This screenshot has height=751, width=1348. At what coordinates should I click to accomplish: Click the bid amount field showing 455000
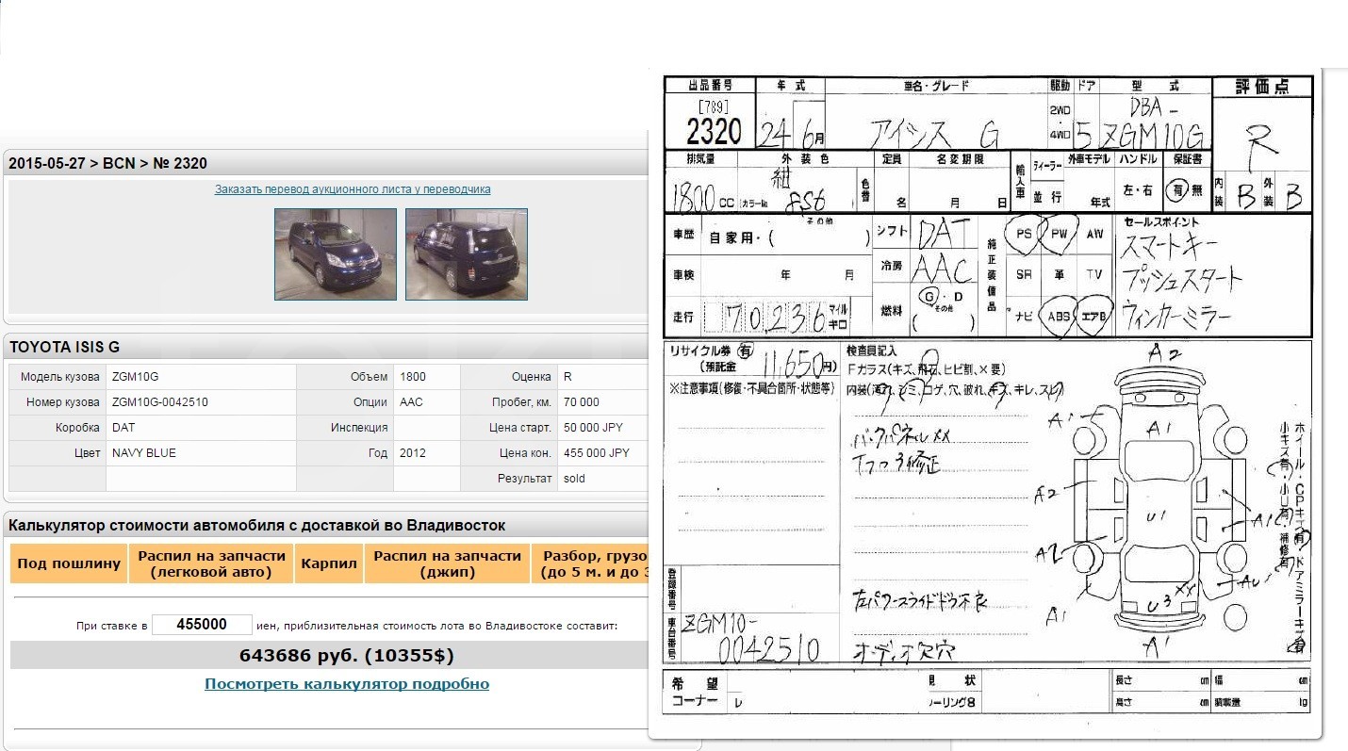pyautogui.click(x=202, y=625)
